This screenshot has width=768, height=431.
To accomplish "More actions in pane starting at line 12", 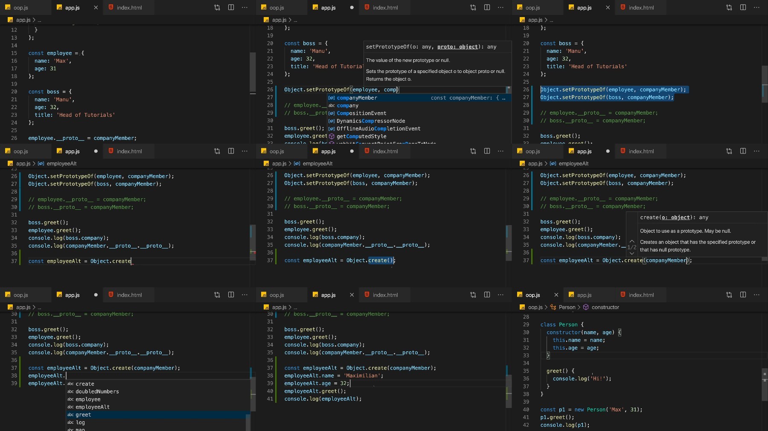I will pos(244,8).
